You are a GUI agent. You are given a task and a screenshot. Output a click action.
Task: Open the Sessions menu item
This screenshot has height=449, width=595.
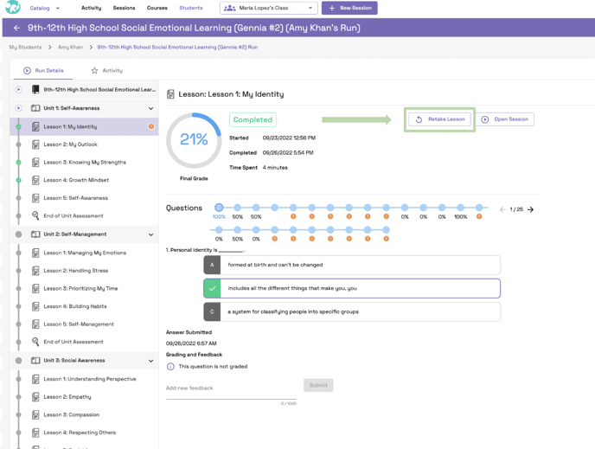[124, 8]
